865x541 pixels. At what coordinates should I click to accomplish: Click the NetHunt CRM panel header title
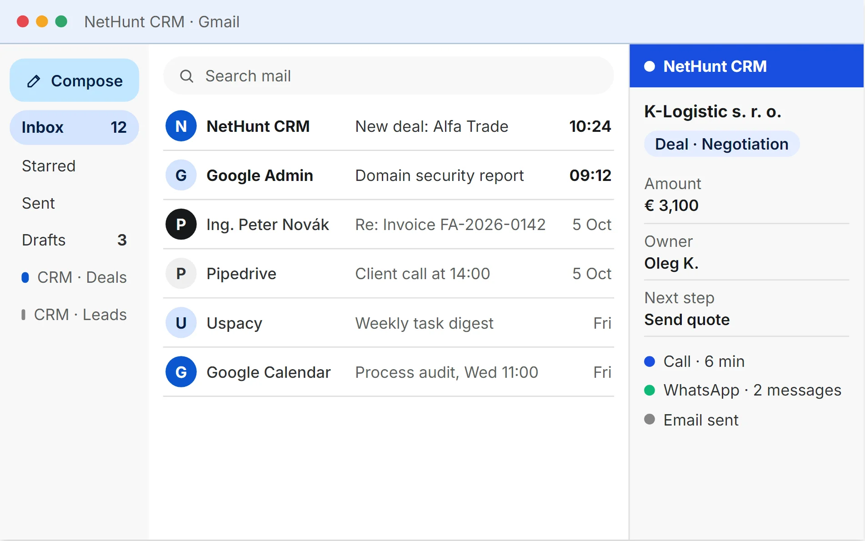click(x=715, y=66)
